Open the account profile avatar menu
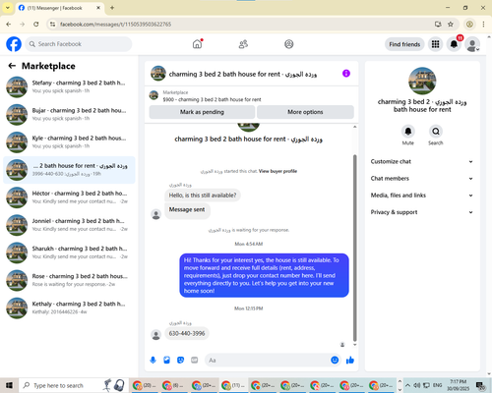Viewport: 492px width, 393px height. (x=472, y=44)
